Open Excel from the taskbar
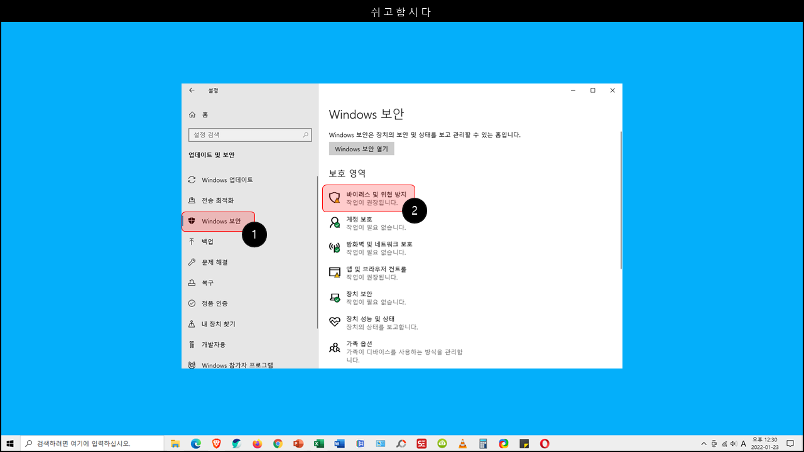This screenshot has width=804, height=452. pos(319,443)
